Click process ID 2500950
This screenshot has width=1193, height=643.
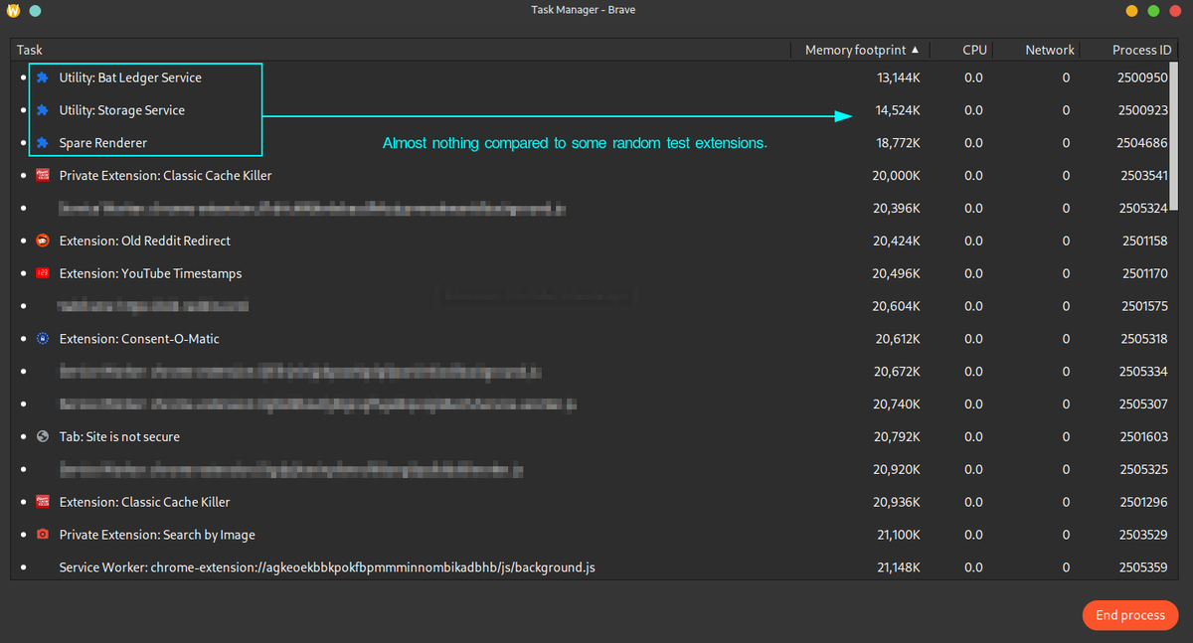[1143, 78]
